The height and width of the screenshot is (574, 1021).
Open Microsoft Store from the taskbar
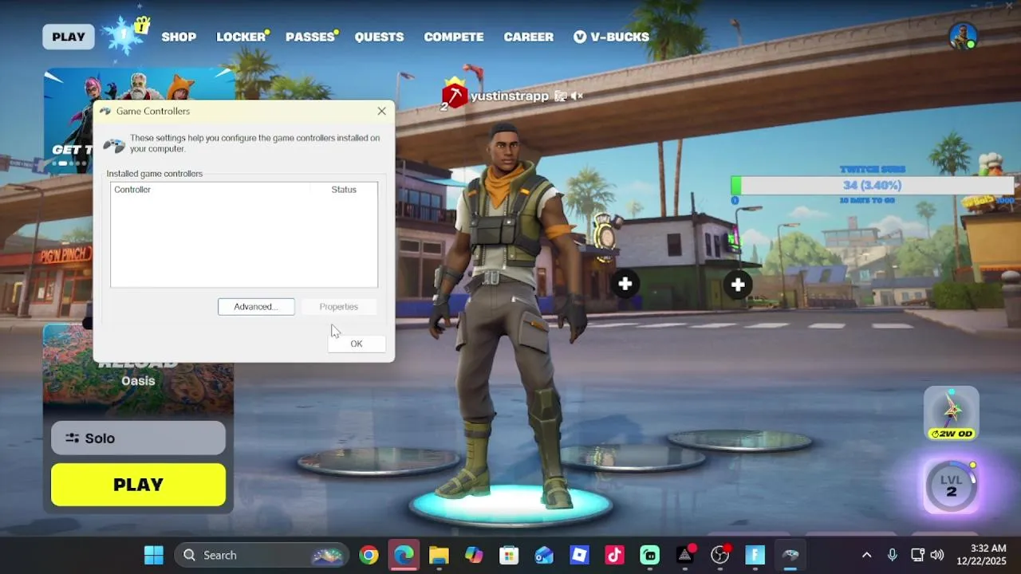(509, 555)
